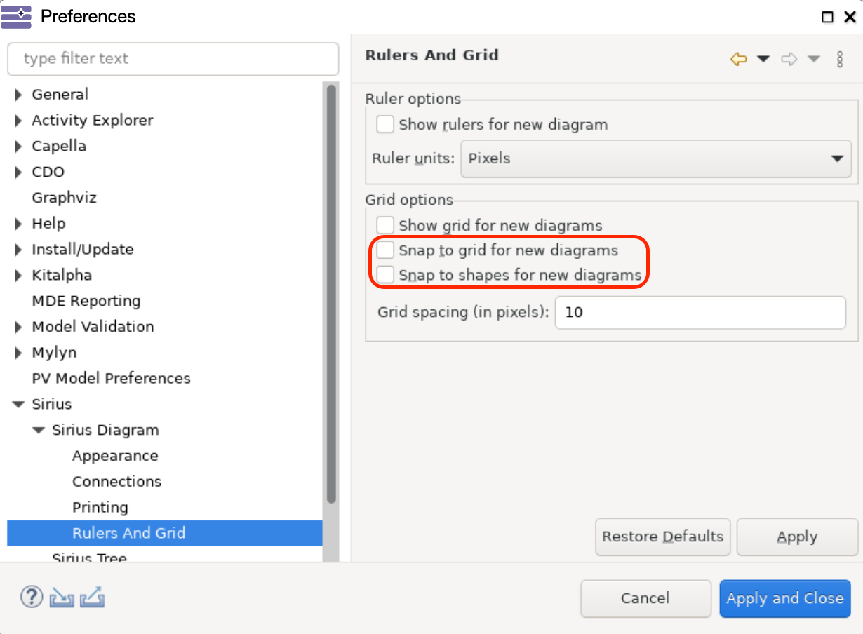Open the three-dot view menu icon
The height and width of the screenshot is (634, 863).
(840, 59)
